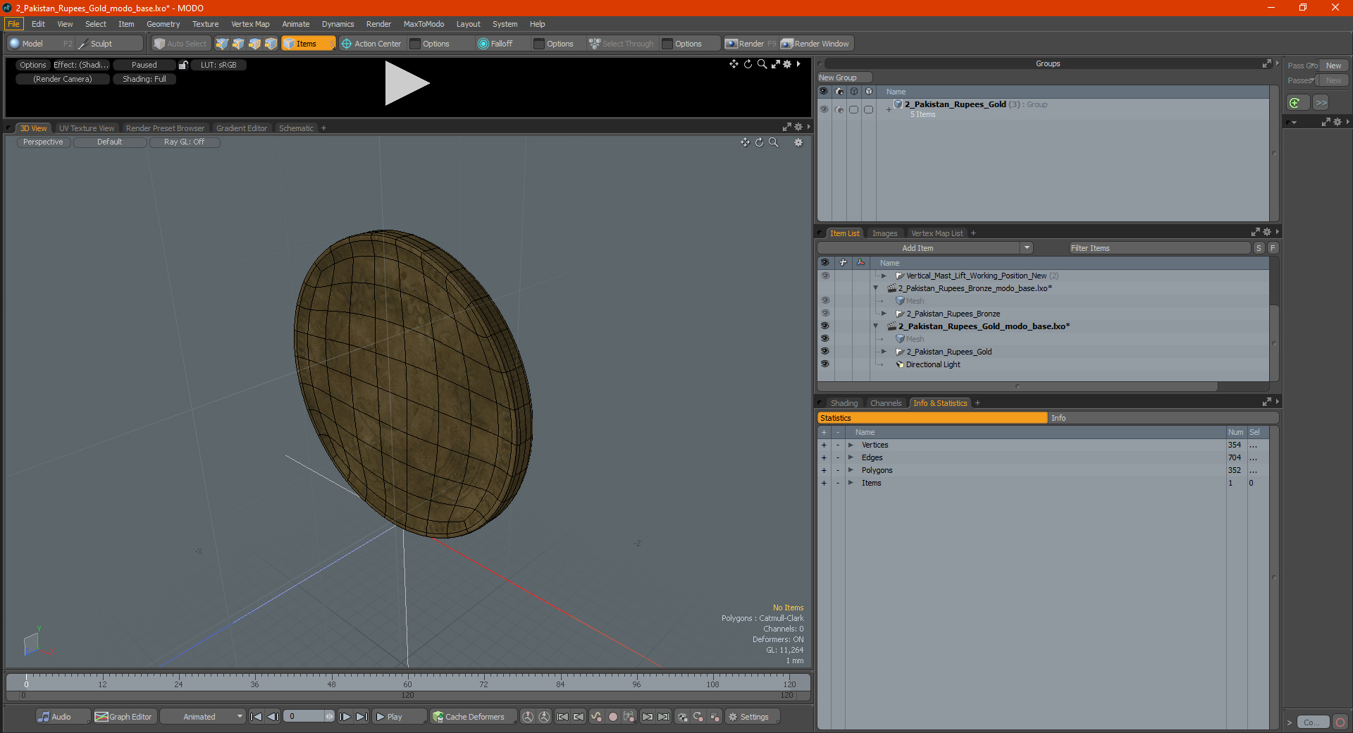This screenshot has height=733, width=1353.
Task: Toggle group visibility eye for 2_Pakistan_Rupees_Gold
Action: (824, 109)
